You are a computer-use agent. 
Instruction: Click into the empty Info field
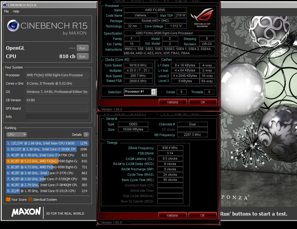57,116
